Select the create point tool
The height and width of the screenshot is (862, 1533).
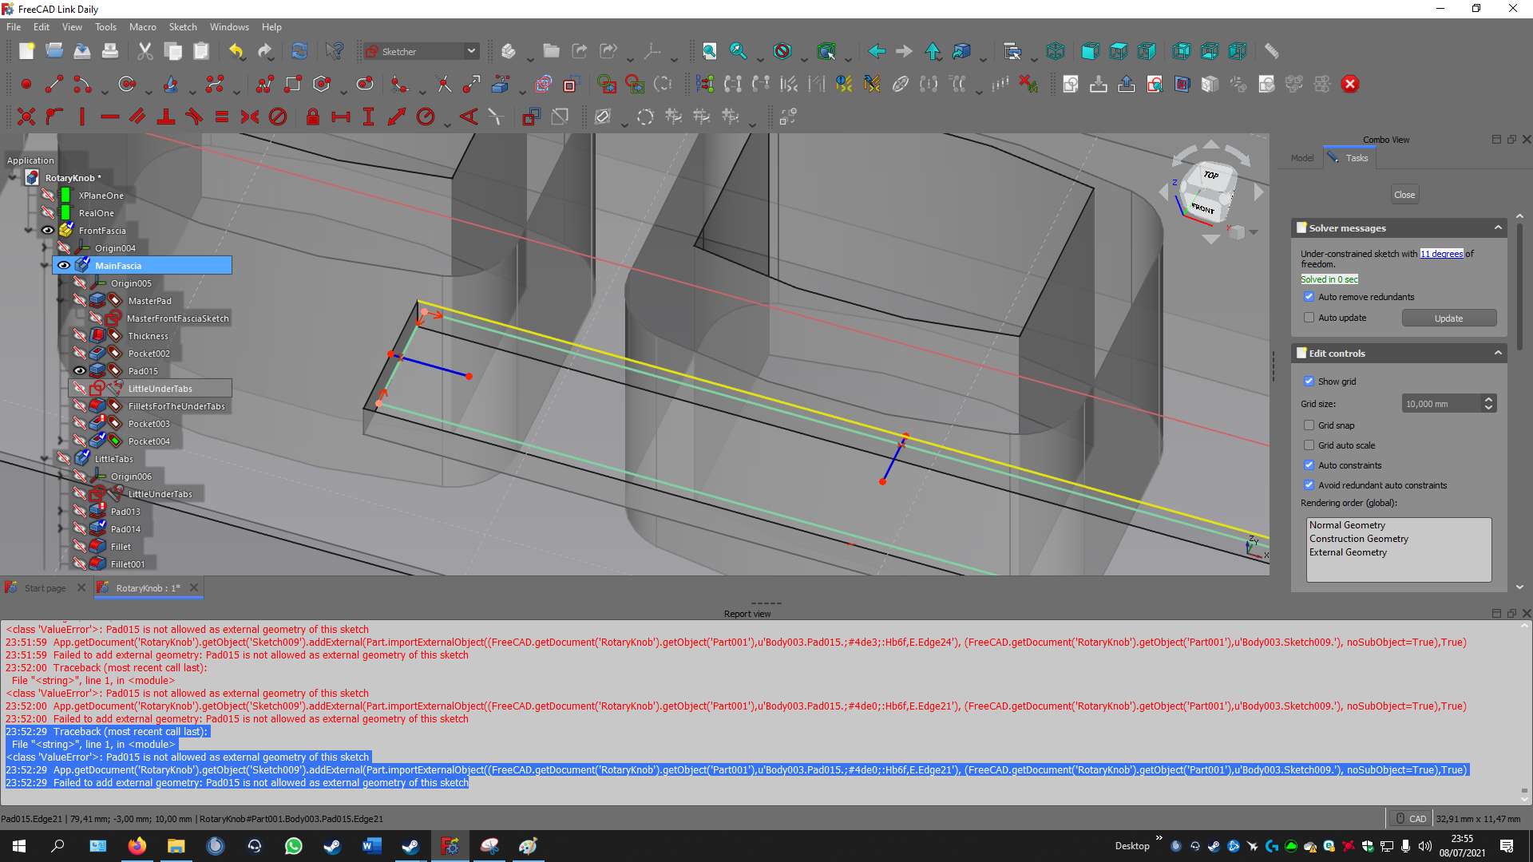pyautogui.click(x=26, y=84)
